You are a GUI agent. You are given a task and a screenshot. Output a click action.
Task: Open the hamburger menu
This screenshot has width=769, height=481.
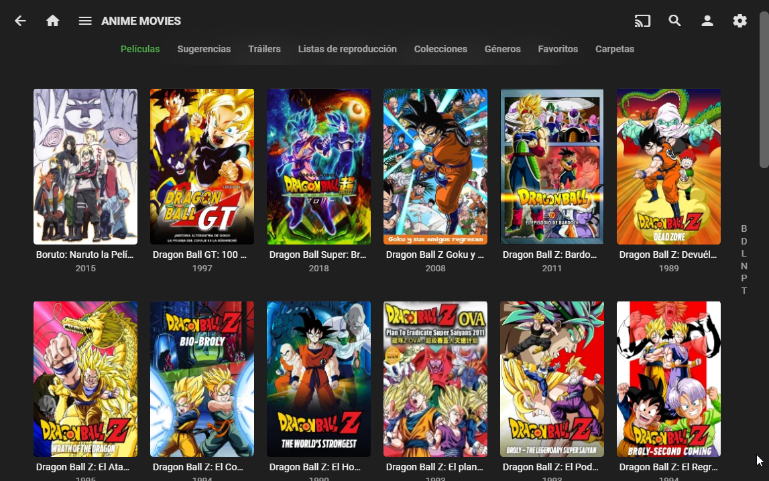coord(85,21)
